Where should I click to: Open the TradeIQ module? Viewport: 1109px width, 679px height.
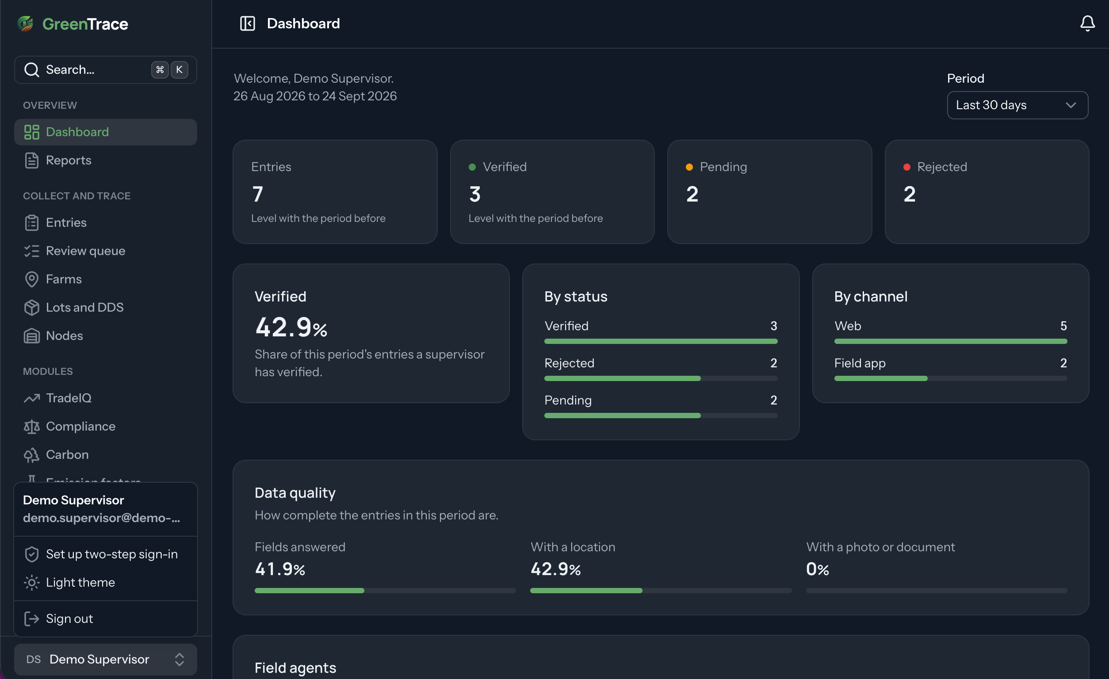tap(106, 398)
